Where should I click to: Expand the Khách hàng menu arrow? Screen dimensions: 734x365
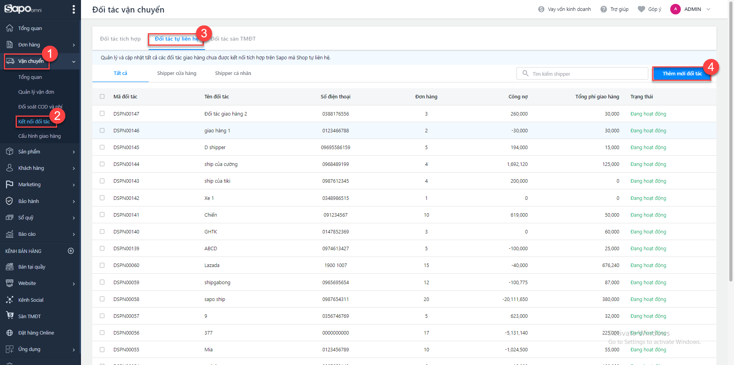(74, 168)
